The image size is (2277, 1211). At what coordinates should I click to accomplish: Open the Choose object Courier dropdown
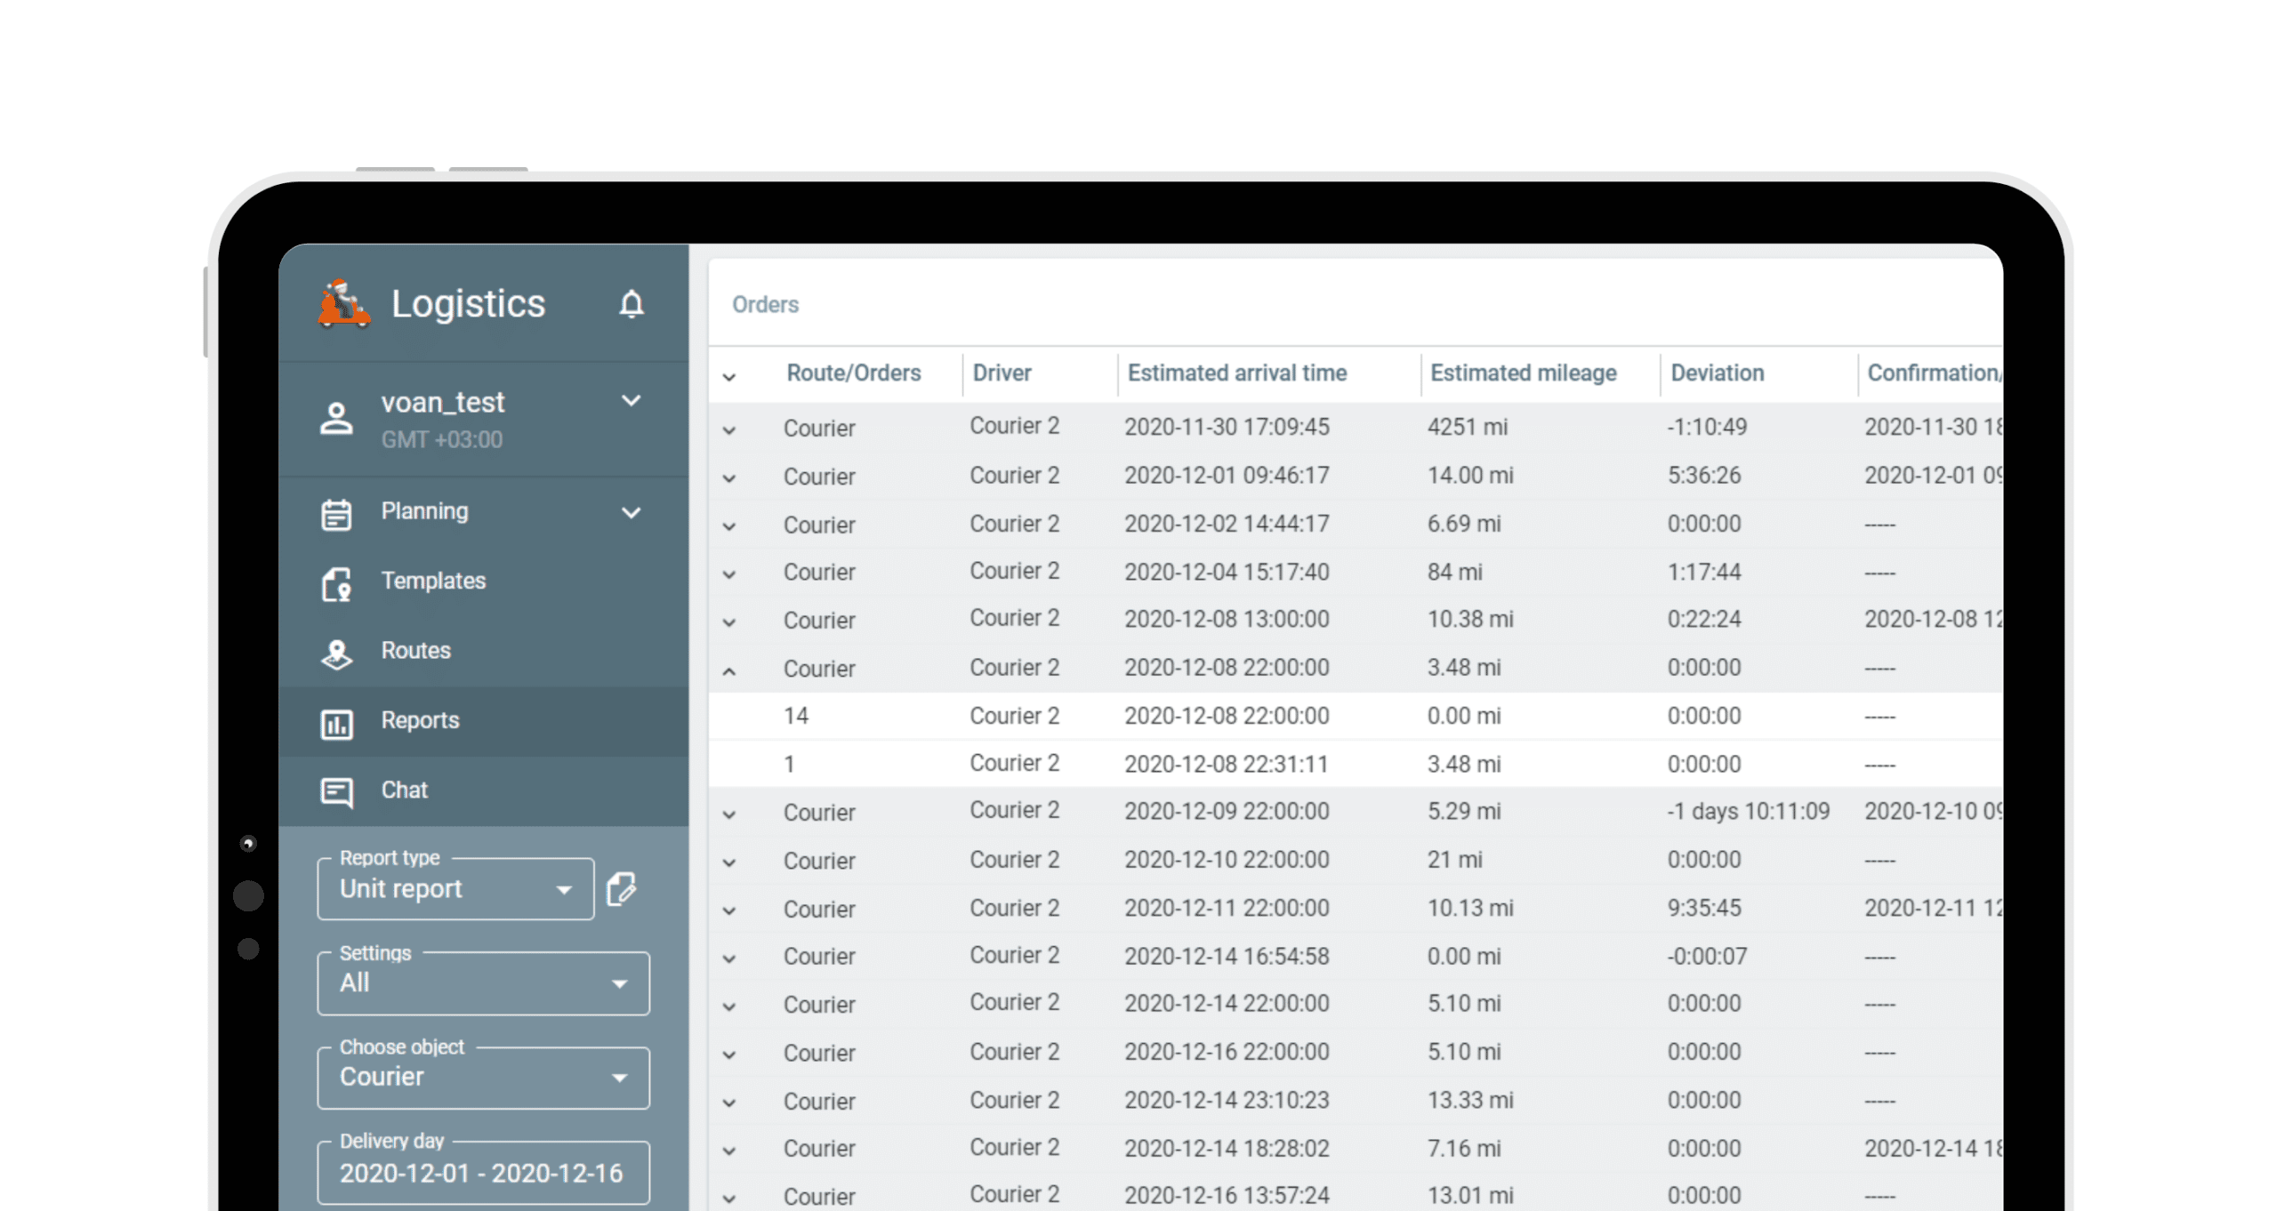coord(482,1078)
